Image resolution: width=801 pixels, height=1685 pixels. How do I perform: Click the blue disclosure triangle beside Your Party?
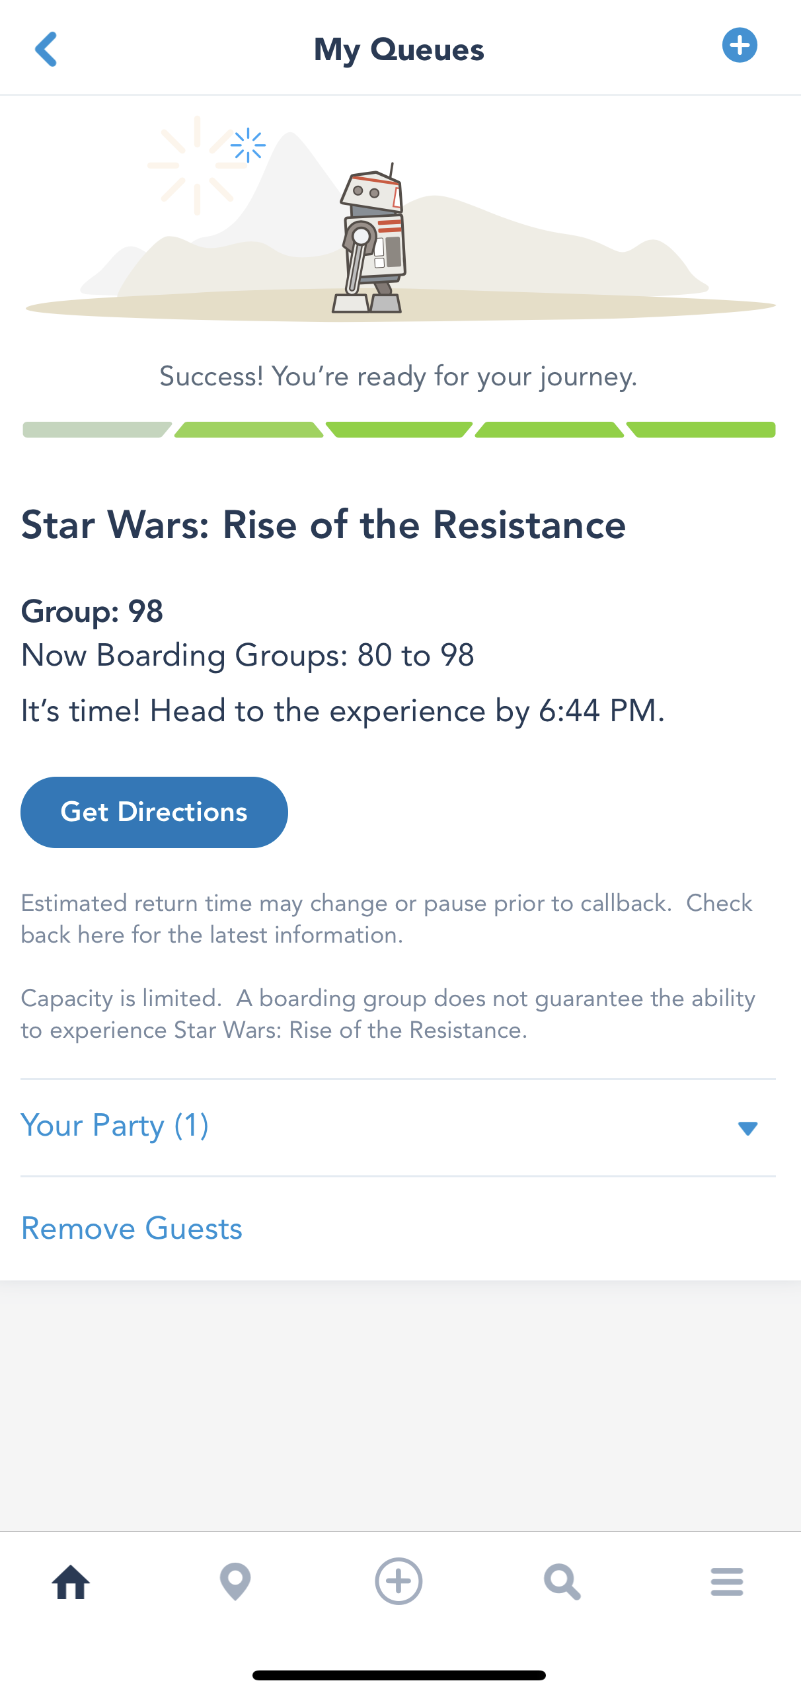click(x=747, y=1128)
